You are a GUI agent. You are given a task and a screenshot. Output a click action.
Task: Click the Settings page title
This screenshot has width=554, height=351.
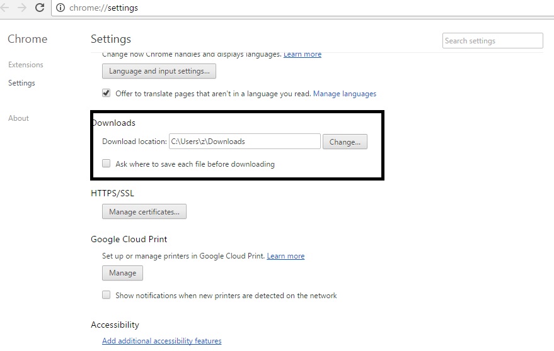tap(111, 39)
